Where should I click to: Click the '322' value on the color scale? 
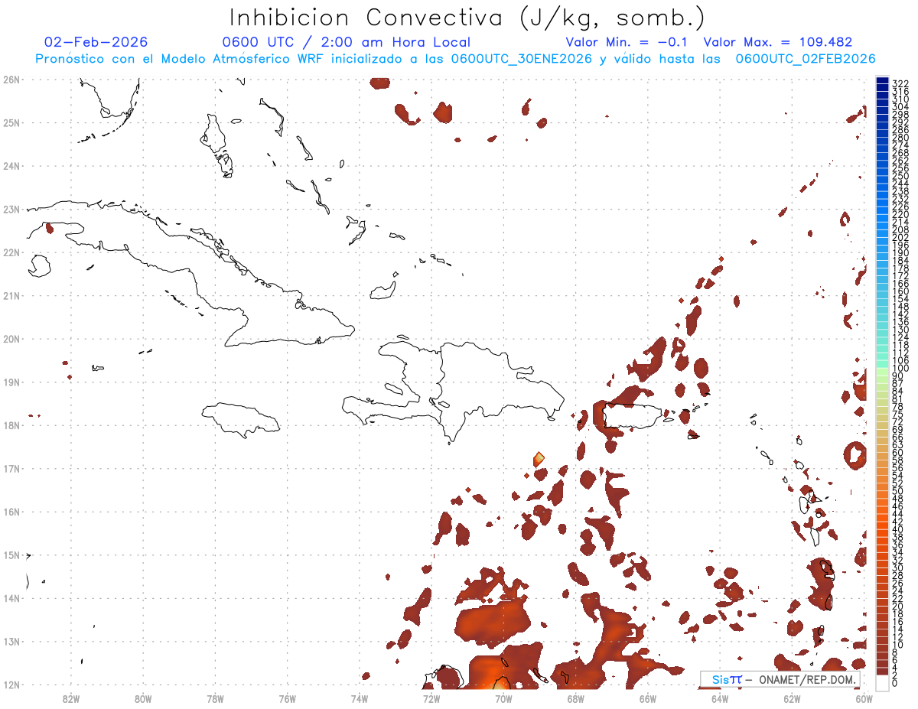[900, 83]
